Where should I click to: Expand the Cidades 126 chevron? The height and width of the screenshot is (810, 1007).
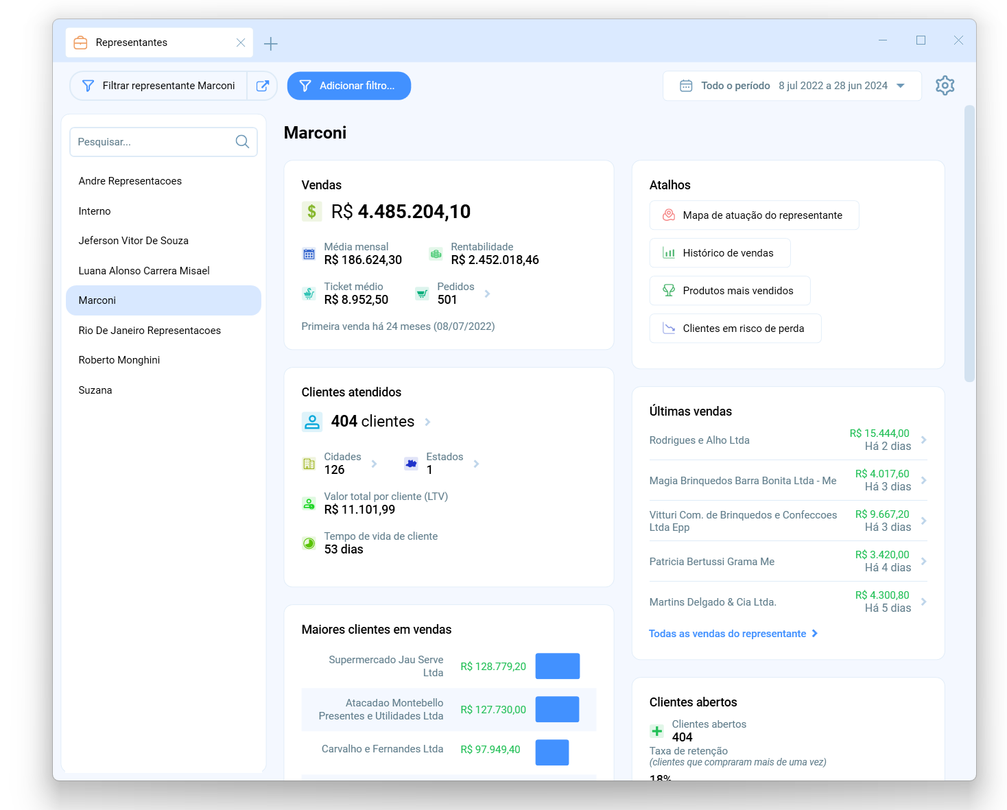coord(374,464)
